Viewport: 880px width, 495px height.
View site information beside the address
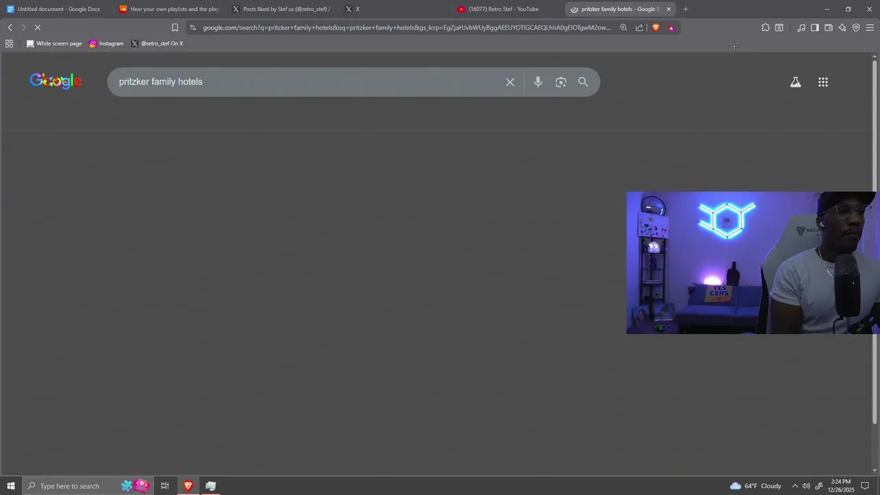tap(192, 27)
